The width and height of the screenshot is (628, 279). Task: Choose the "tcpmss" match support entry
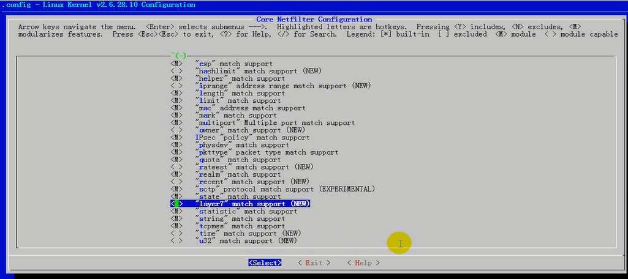tap(240, 226)
